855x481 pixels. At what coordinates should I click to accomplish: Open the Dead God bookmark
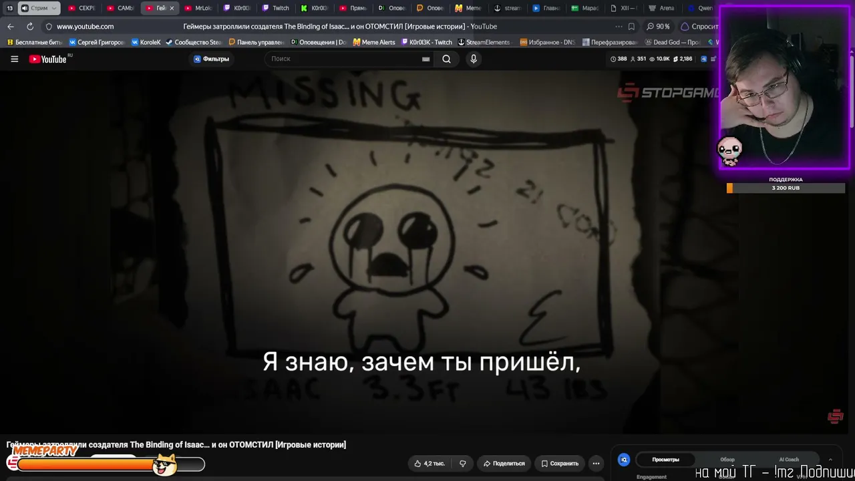coord(673,42)
